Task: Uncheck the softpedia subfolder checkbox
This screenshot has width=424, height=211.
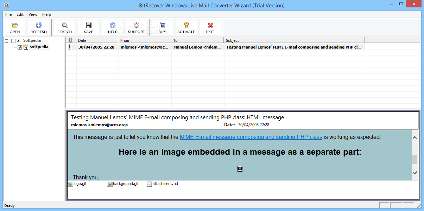Action: click(20, 47)
